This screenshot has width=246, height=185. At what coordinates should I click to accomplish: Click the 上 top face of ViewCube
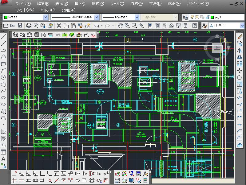pos(217,48)
